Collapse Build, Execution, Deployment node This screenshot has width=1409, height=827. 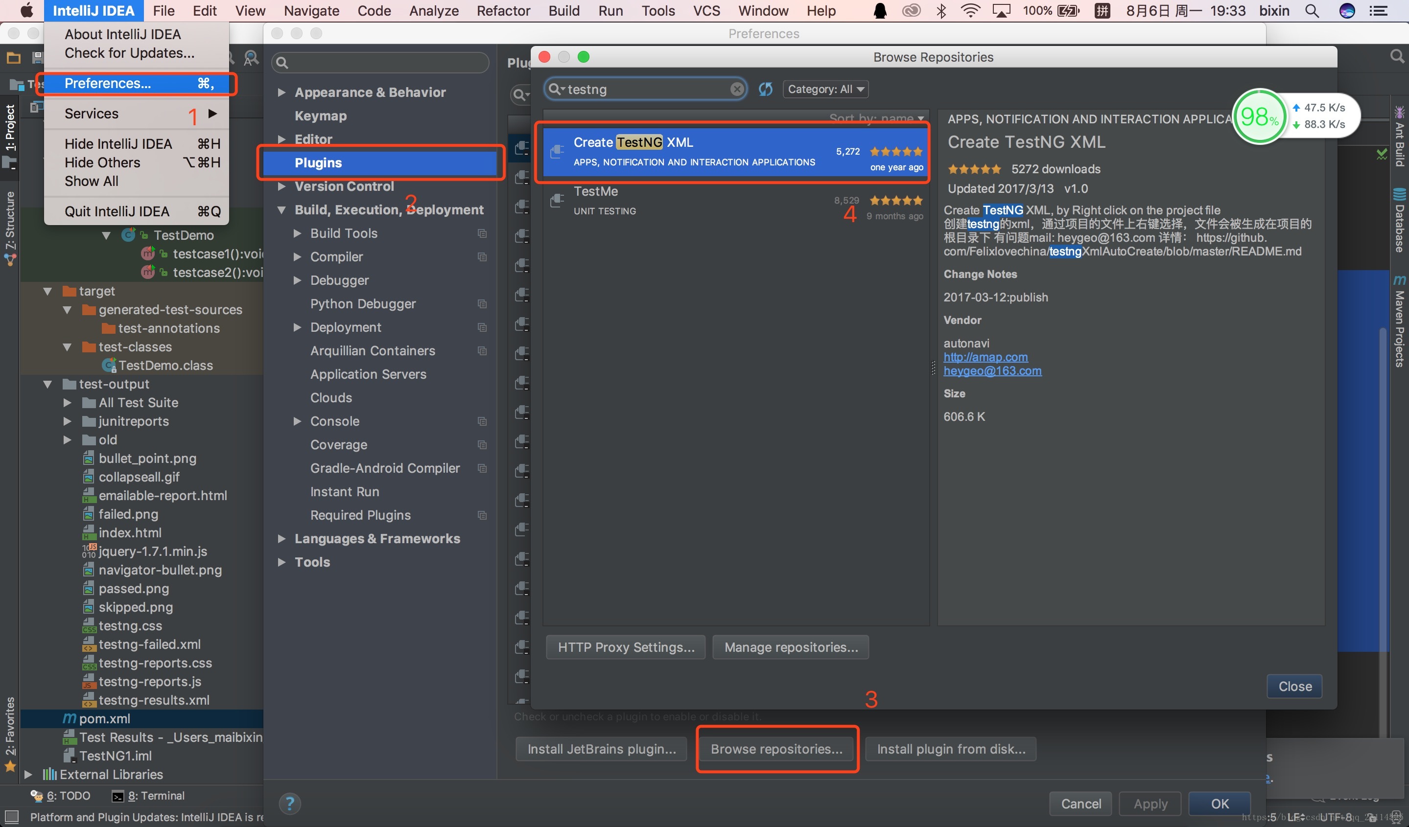click(281, 209)
